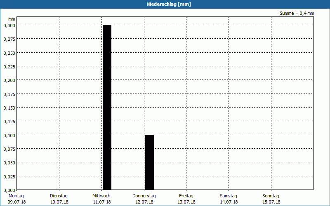Click the Mittwoch precipitation bar

[x=107, y=107]
